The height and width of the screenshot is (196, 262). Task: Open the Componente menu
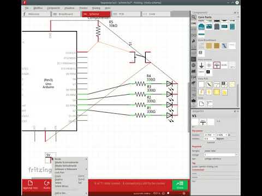(53, 8)
